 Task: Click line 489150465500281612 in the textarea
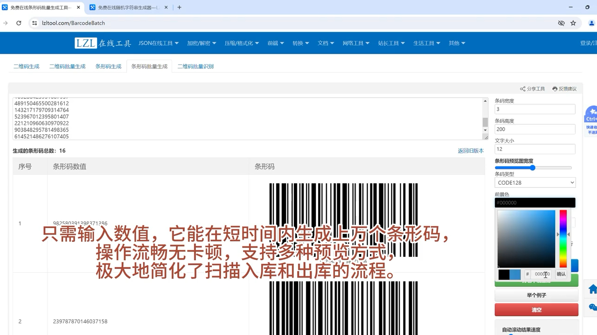(x=42, y=103)
